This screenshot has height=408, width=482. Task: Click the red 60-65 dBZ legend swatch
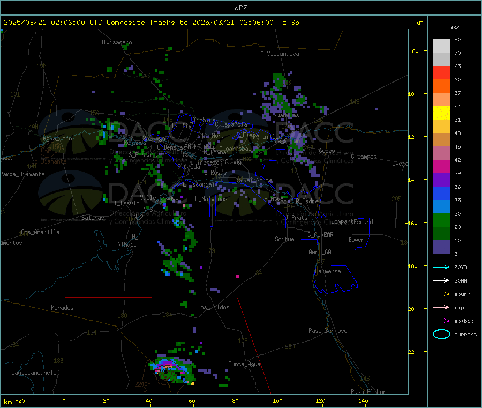[x=441, y=72]
